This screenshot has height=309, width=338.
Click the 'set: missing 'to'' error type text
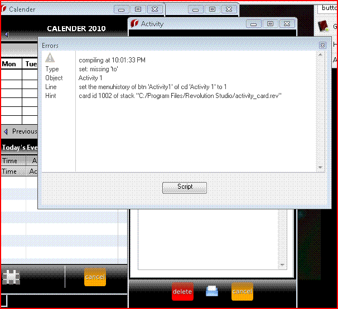click(x=98, y=69)
